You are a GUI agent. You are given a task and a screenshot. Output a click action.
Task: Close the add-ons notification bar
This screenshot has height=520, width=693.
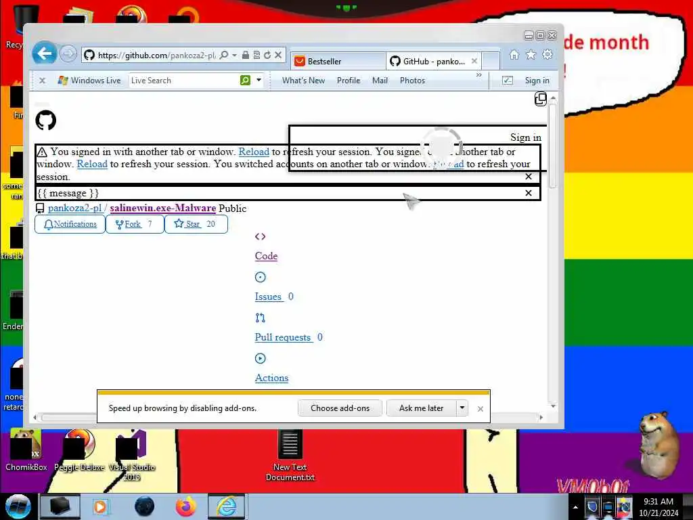[480, 409]
